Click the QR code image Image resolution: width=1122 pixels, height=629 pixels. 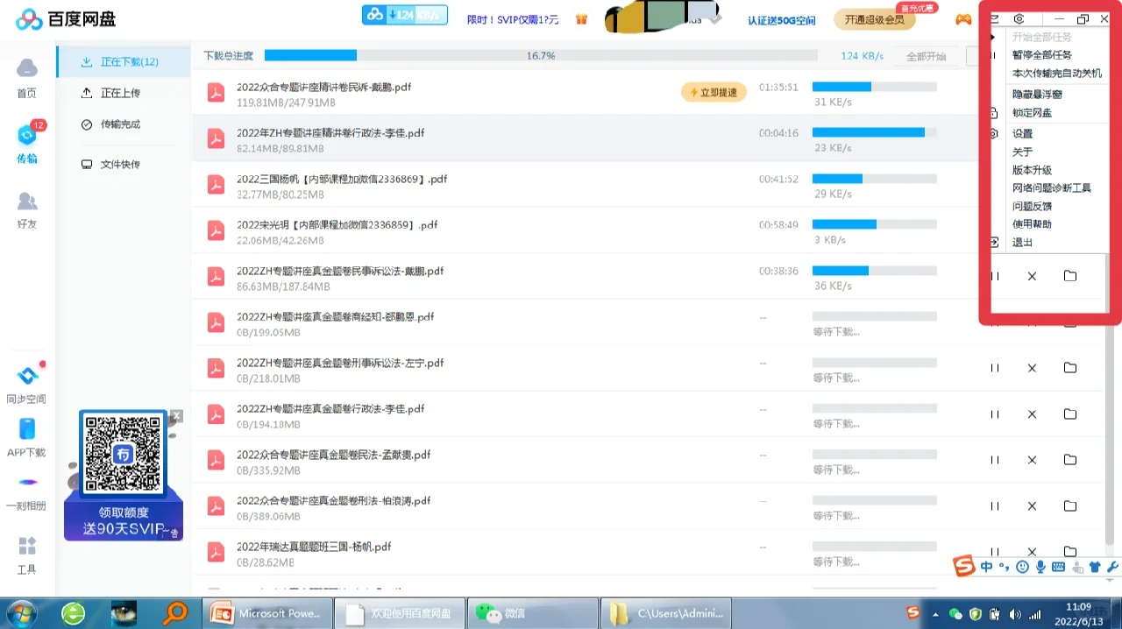[124, 453]
